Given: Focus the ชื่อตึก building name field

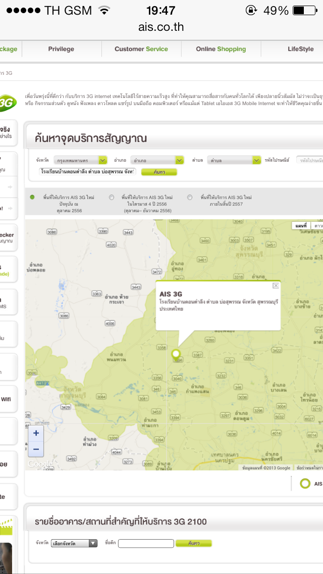Looking at the screenshot, I should (145, 543).
